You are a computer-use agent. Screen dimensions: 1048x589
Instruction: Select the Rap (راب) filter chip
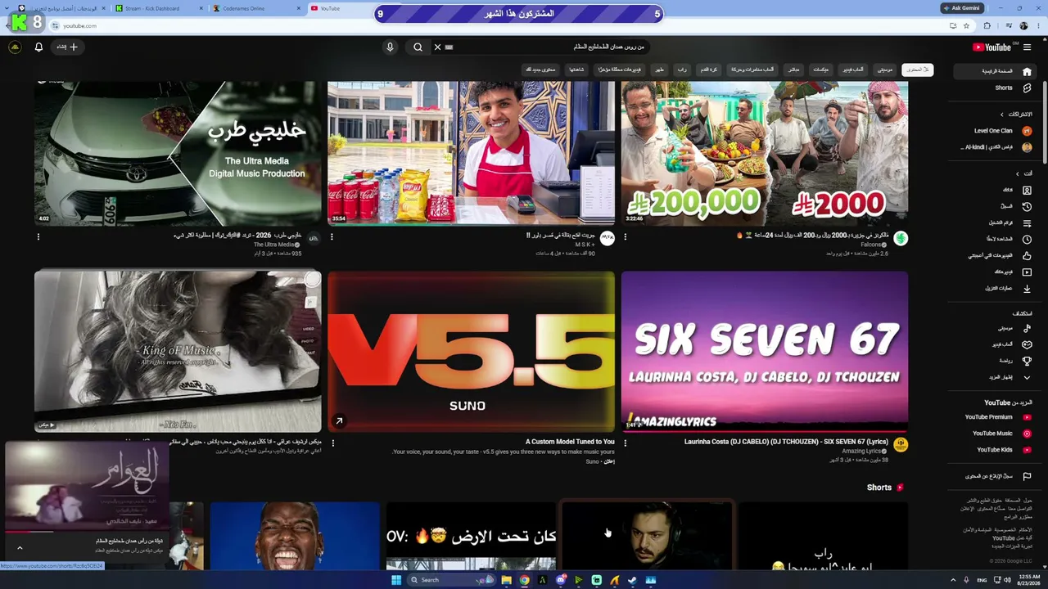pos(681,70)
